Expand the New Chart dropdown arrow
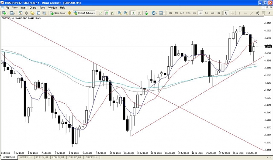The width and height of the screenshot is (273, 160). pyautogui.click(x=7, y=13)
